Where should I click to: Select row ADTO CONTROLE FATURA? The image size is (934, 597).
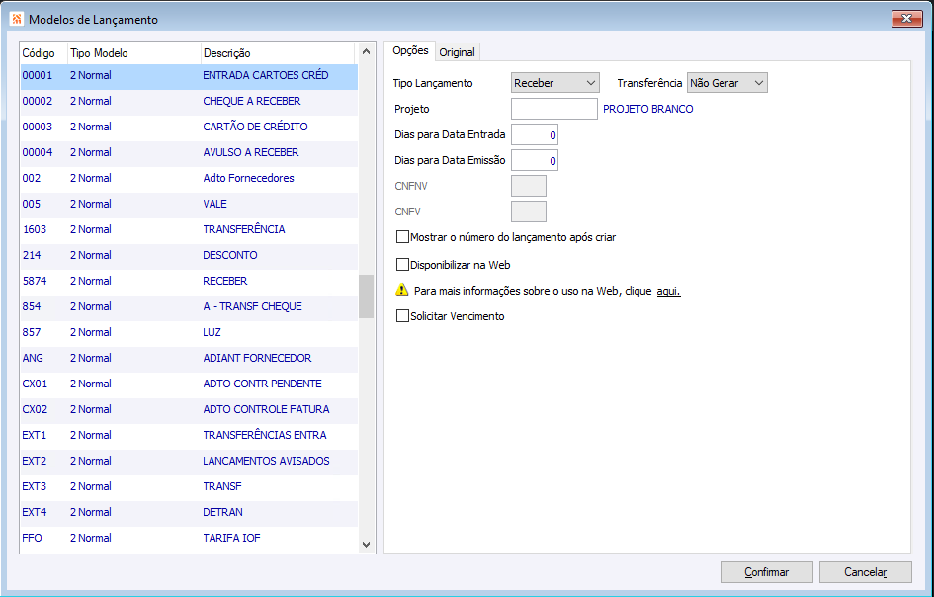190,409
